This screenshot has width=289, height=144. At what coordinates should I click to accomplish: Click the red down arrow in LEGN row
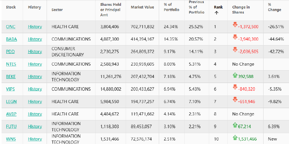point(235,100)
